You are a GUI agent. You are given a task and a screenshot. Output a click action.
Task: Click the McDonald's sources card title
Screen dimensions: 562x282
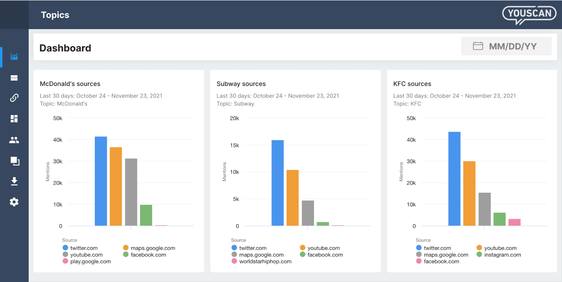tap(70, 84)
